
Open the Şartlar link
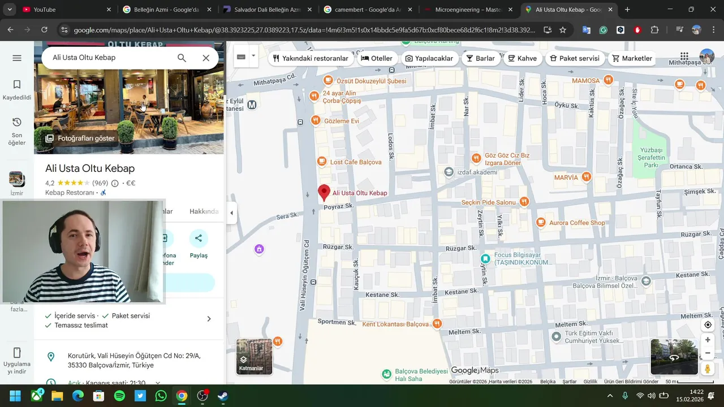[x=570, y=382]
